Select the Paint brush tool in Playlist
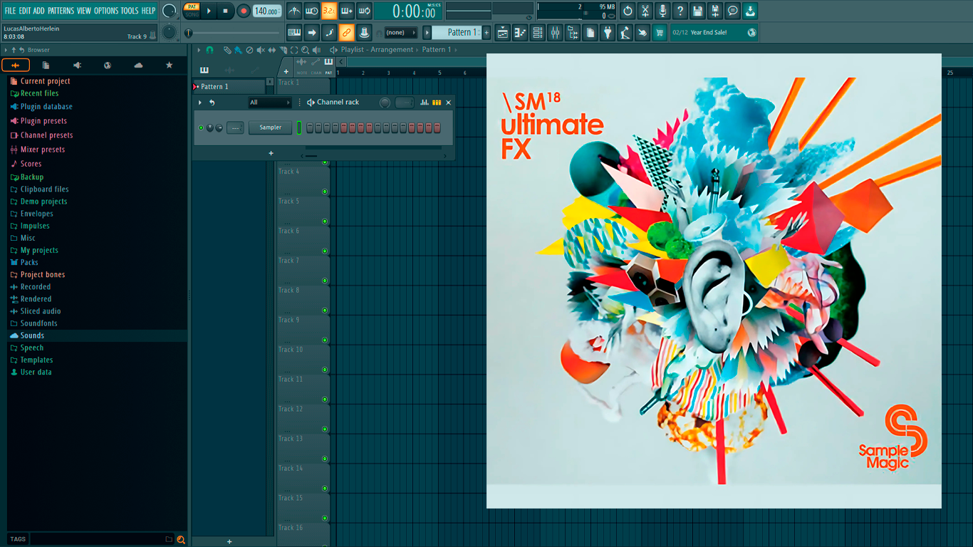973x547 pixels. [x=238, y=50]
